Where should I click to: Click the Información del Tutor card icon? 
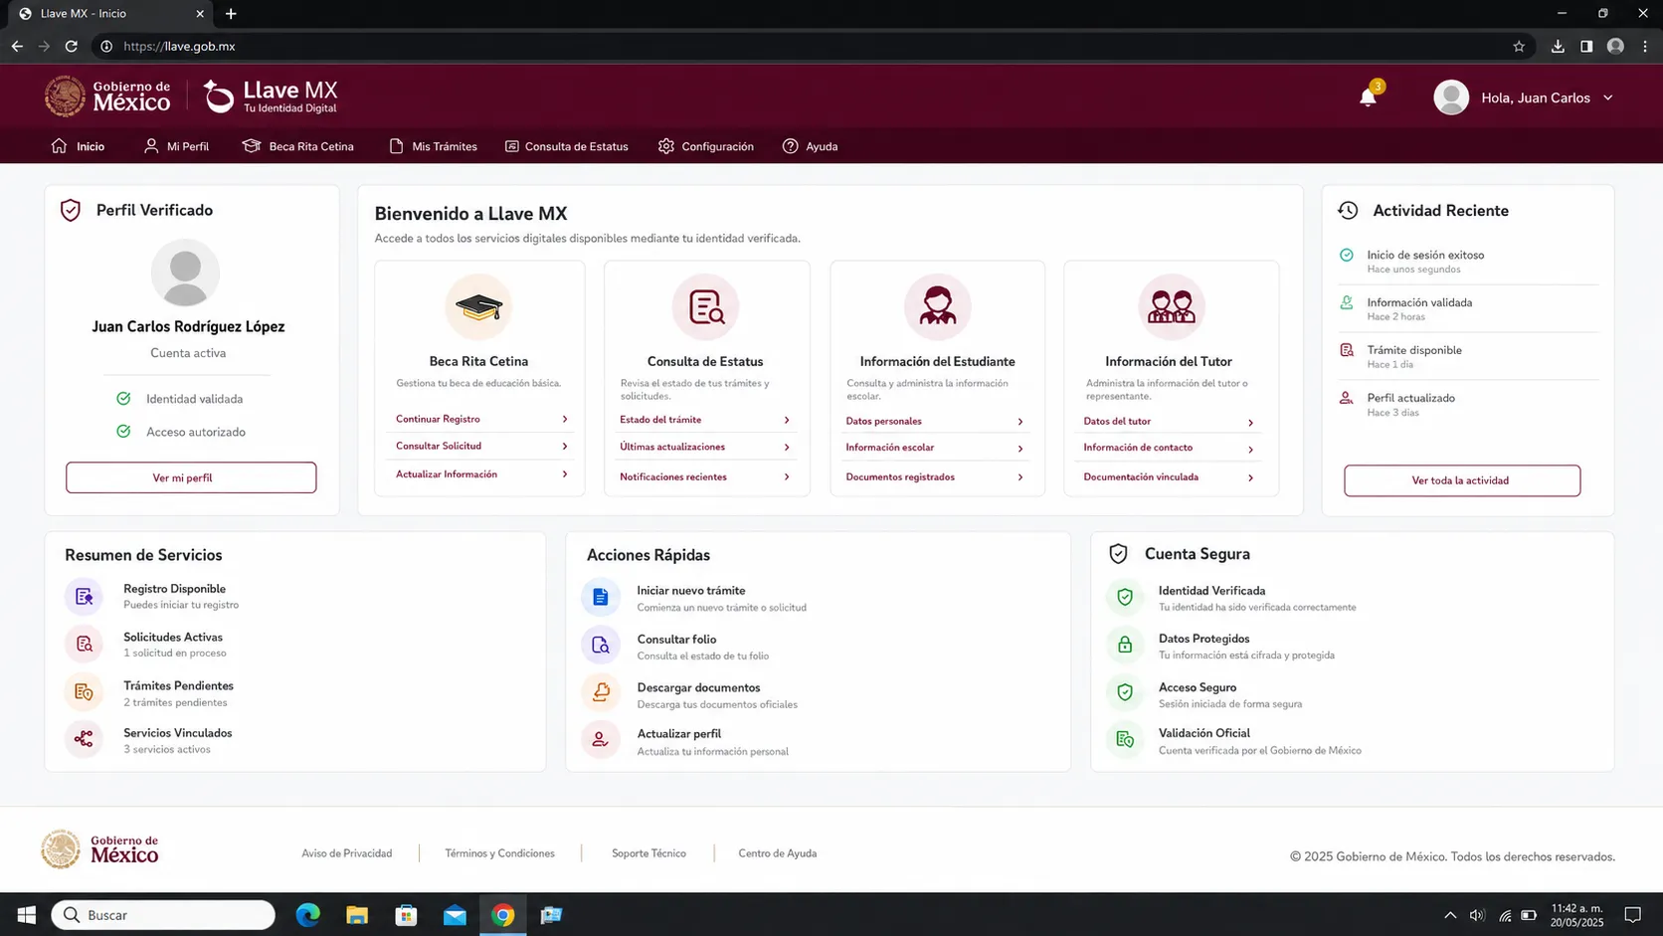(1171, 307)
